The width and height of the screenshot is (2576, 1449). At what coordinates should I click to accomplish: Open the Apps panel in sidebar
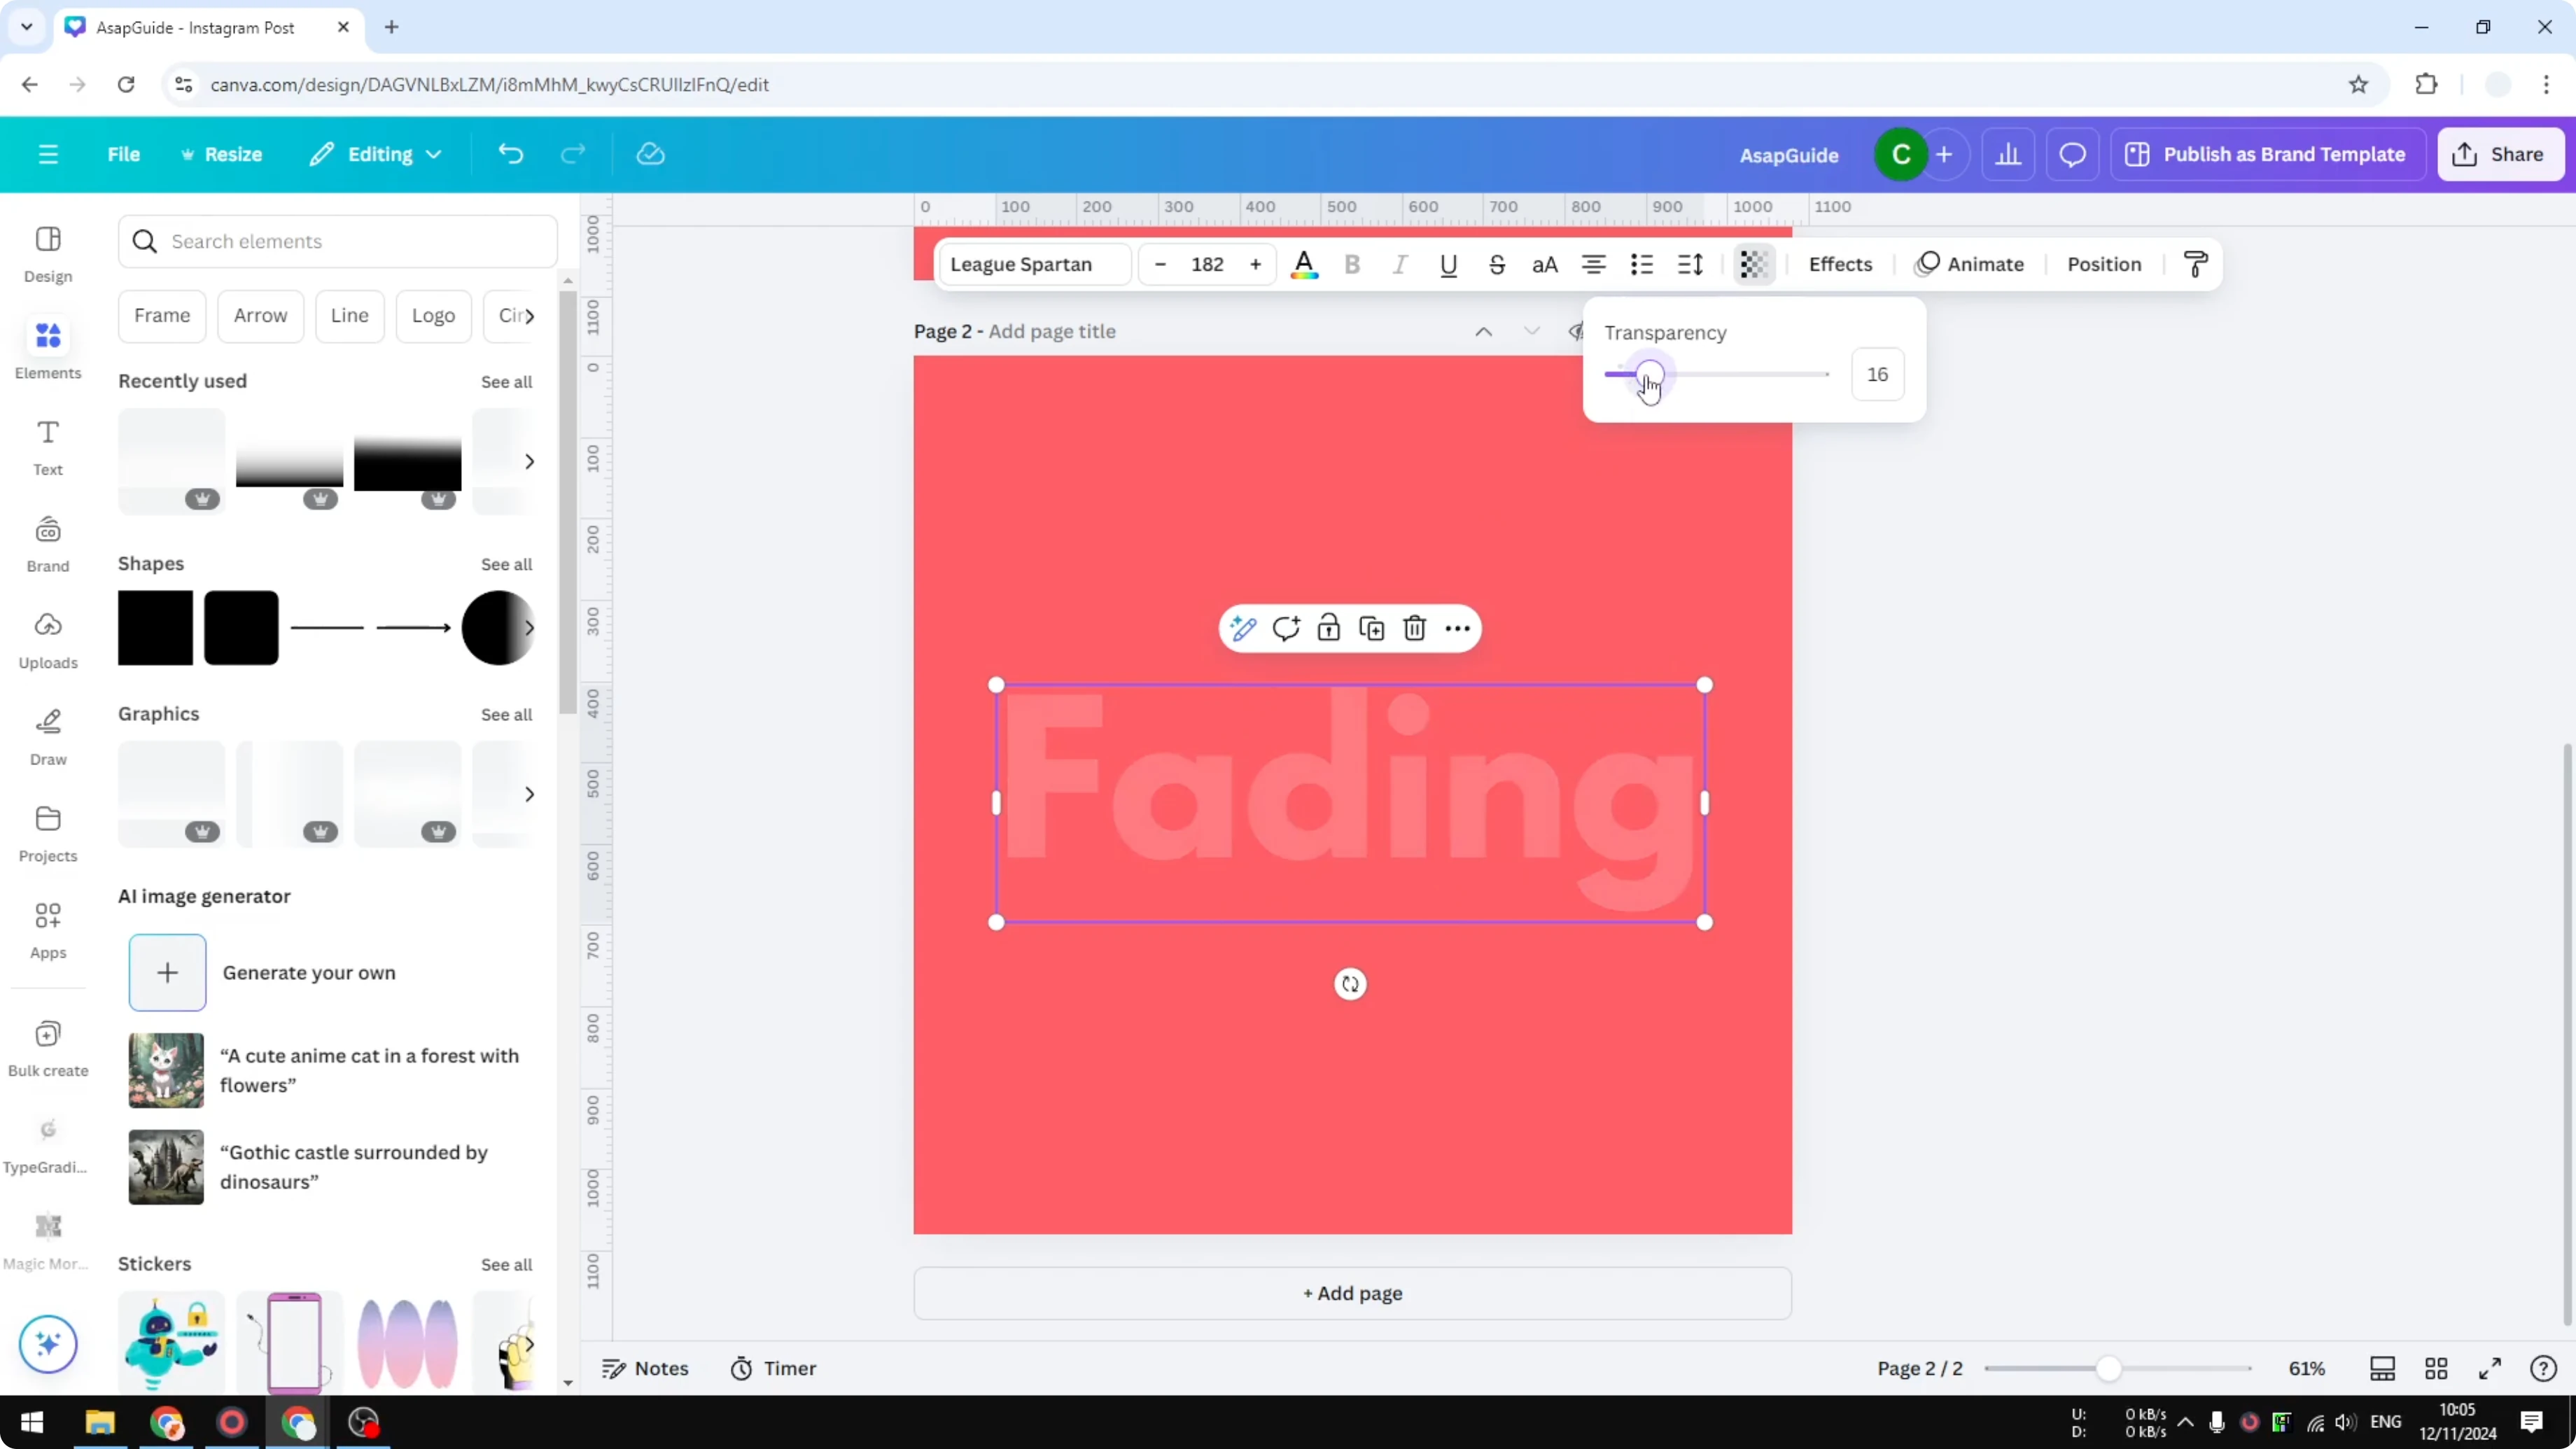point(47,930)
